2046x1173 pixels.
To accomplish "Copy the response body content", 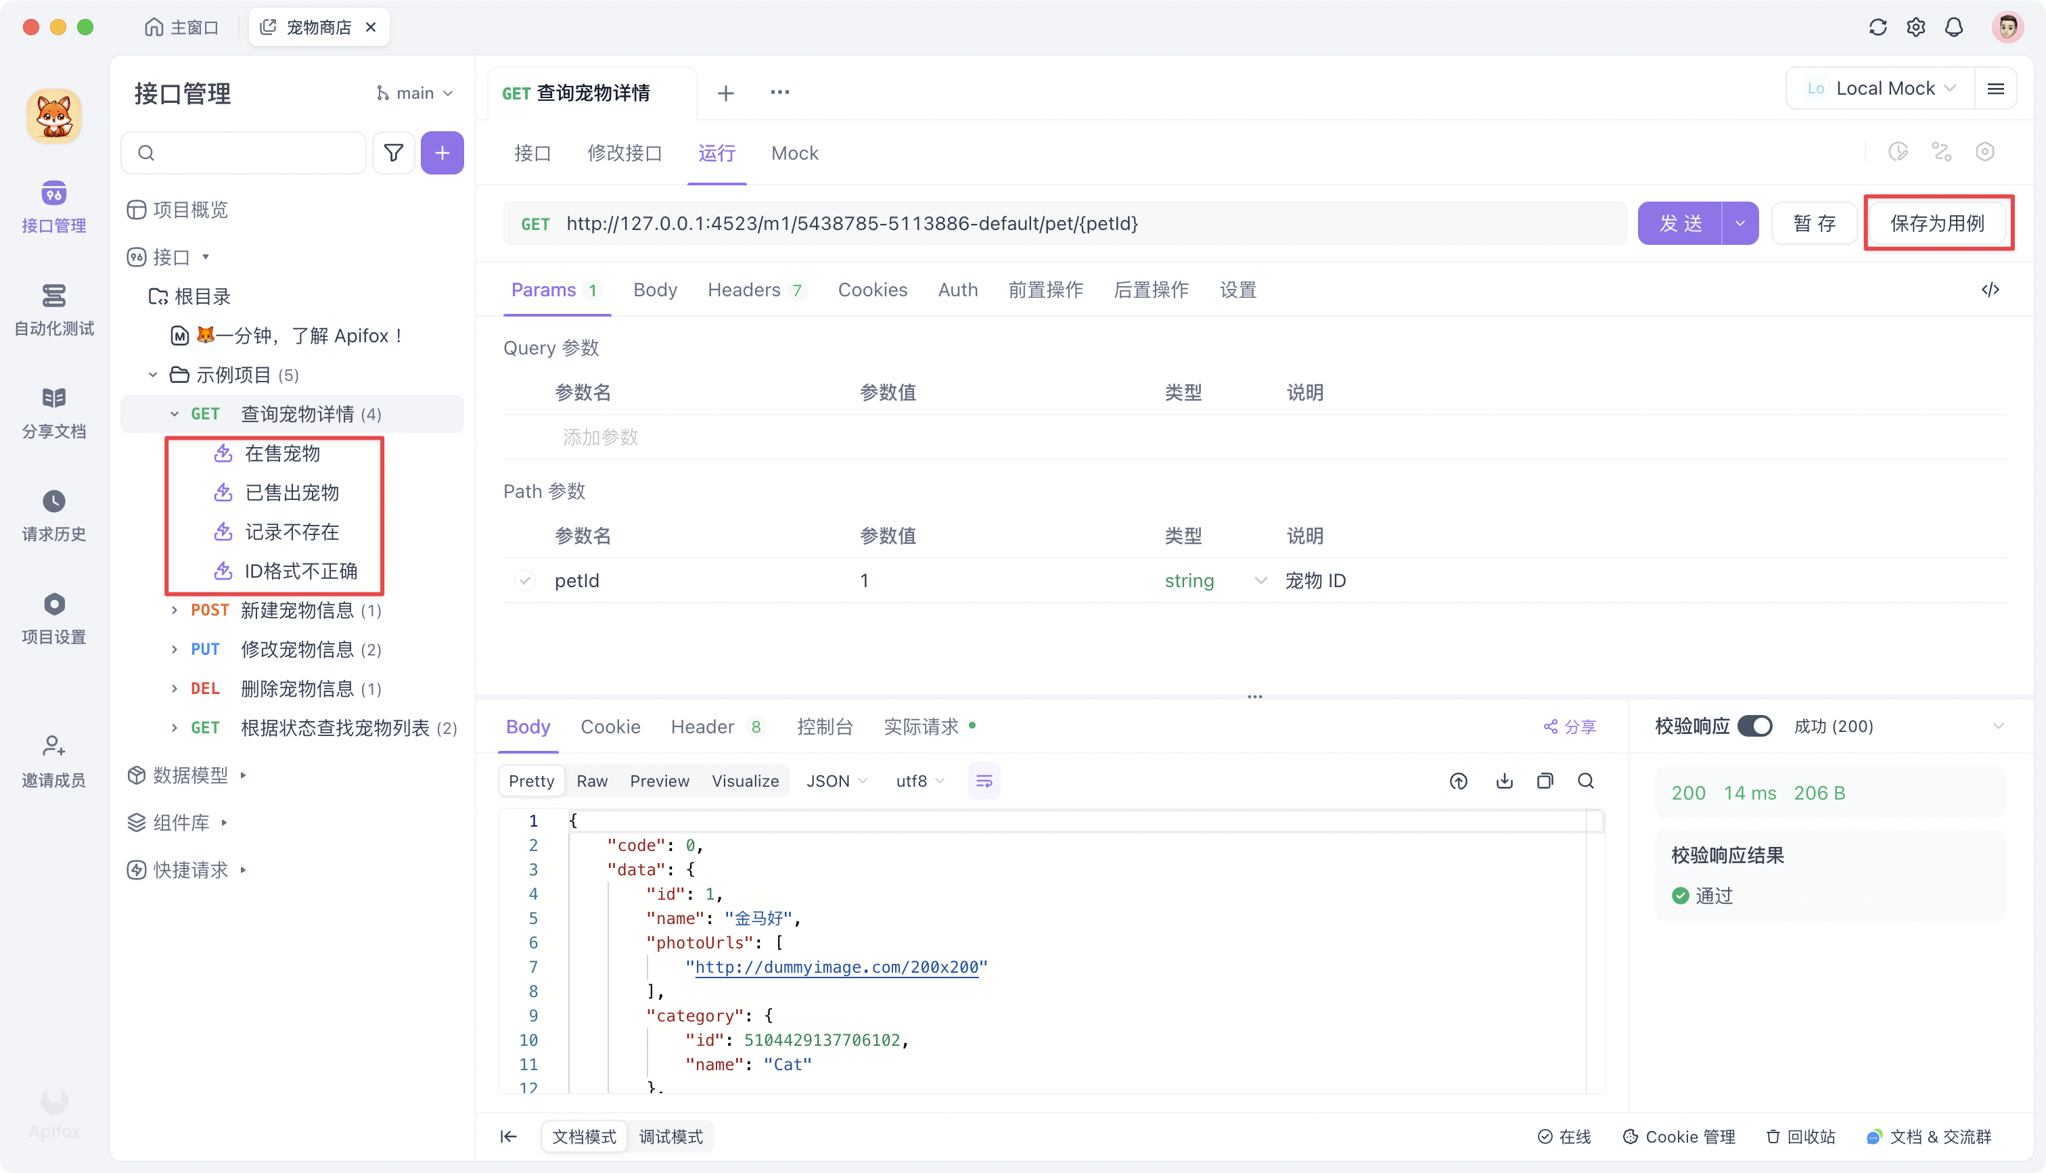I will (1544, 781).
